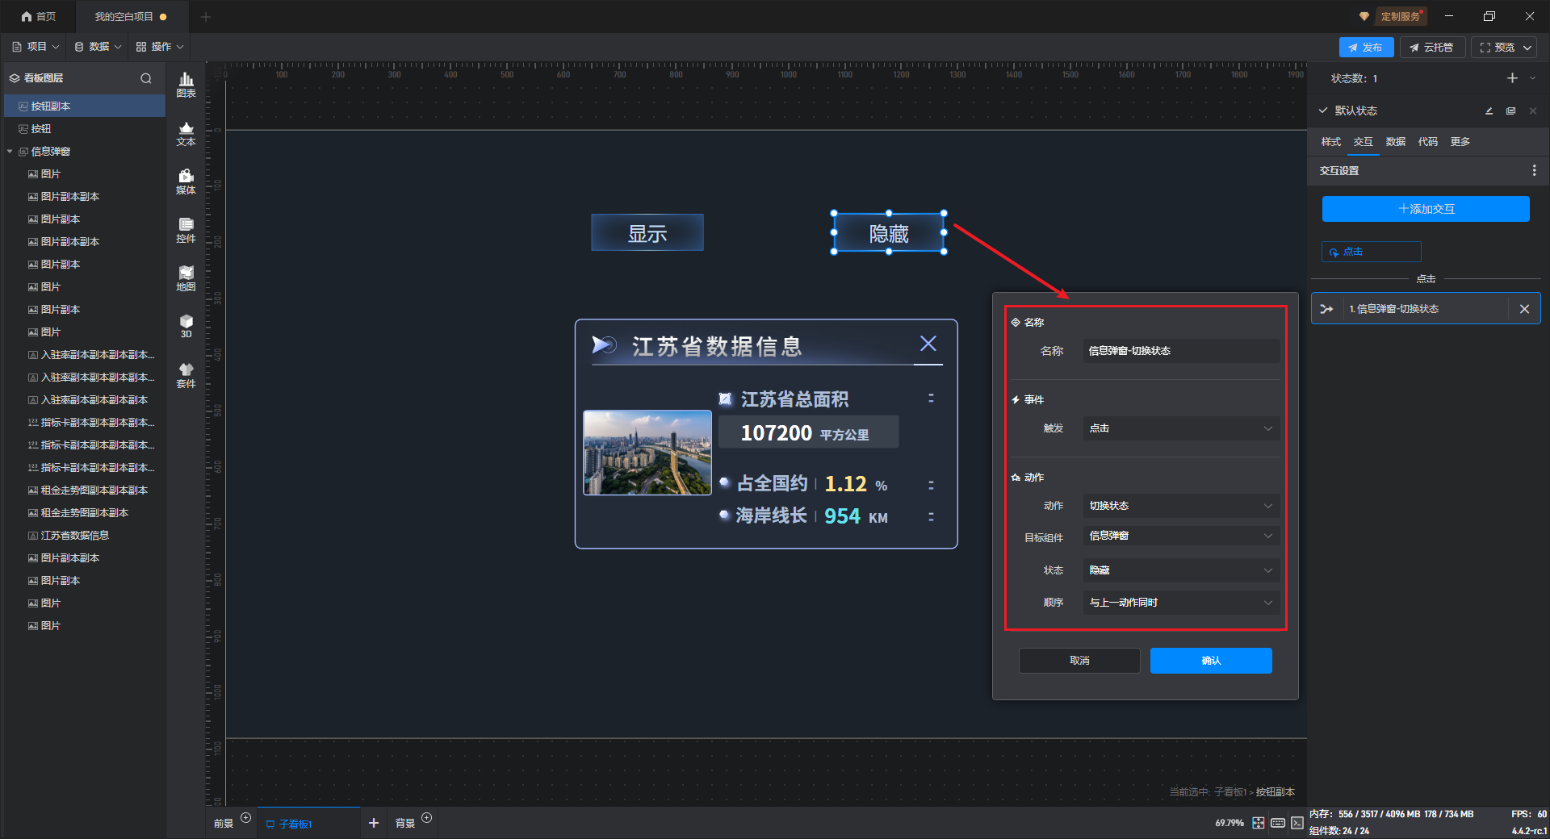Image resolution: width=1550 pixels, height=839 pixels.
Task: Switch to the 数据 tab in properties panel
Action: tap(1395, 142)
